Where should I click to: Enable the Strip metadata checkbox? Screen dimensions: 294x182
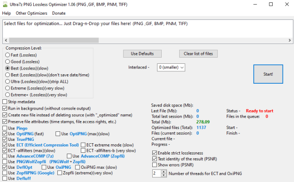[x=5, y=102]
